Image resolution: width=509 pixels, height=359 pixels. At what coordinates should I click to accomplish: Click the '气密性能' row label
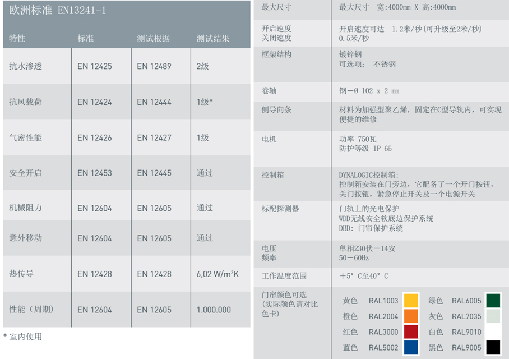click(x=25, y=138)
